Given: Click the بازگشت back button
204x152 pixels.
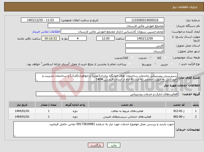Looking at the screenshot, I should [96, 145].
